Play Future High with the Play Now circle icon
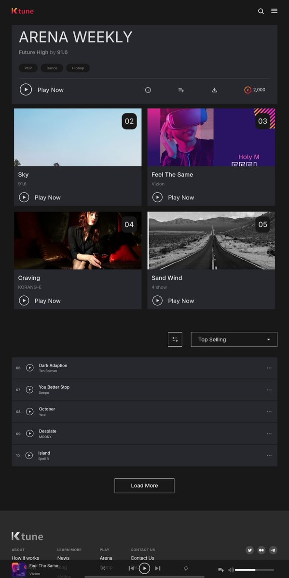Viewport: 289px width, 578px height. tap(26, 90)
